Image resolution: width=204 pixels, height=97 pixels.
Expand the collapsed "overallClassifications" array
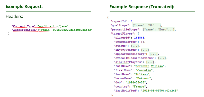tap(162, 58)
